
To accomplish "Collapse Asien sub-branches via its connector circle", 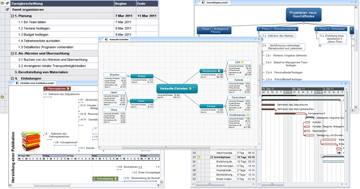I will 128,101.
